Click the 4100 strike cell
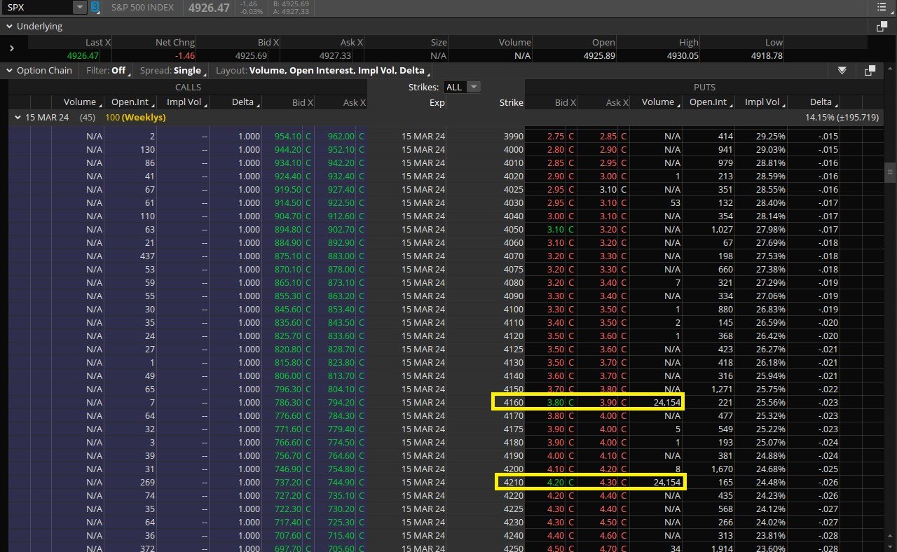 tap(513, 309)
